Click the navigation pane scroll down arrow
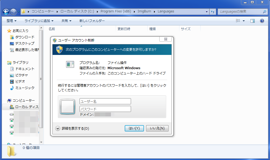The image size is (270, 160). point(41,142)
